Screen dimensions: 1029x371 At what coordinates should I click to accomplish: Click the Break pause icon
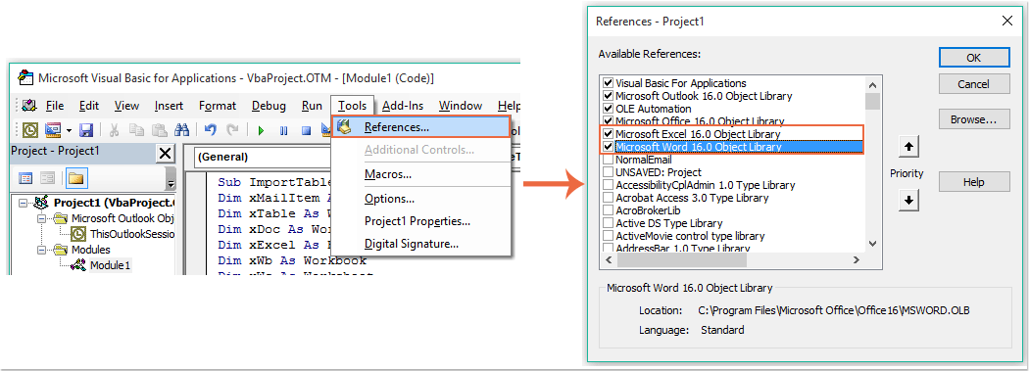pyautogui.click(x=283, y=130)
